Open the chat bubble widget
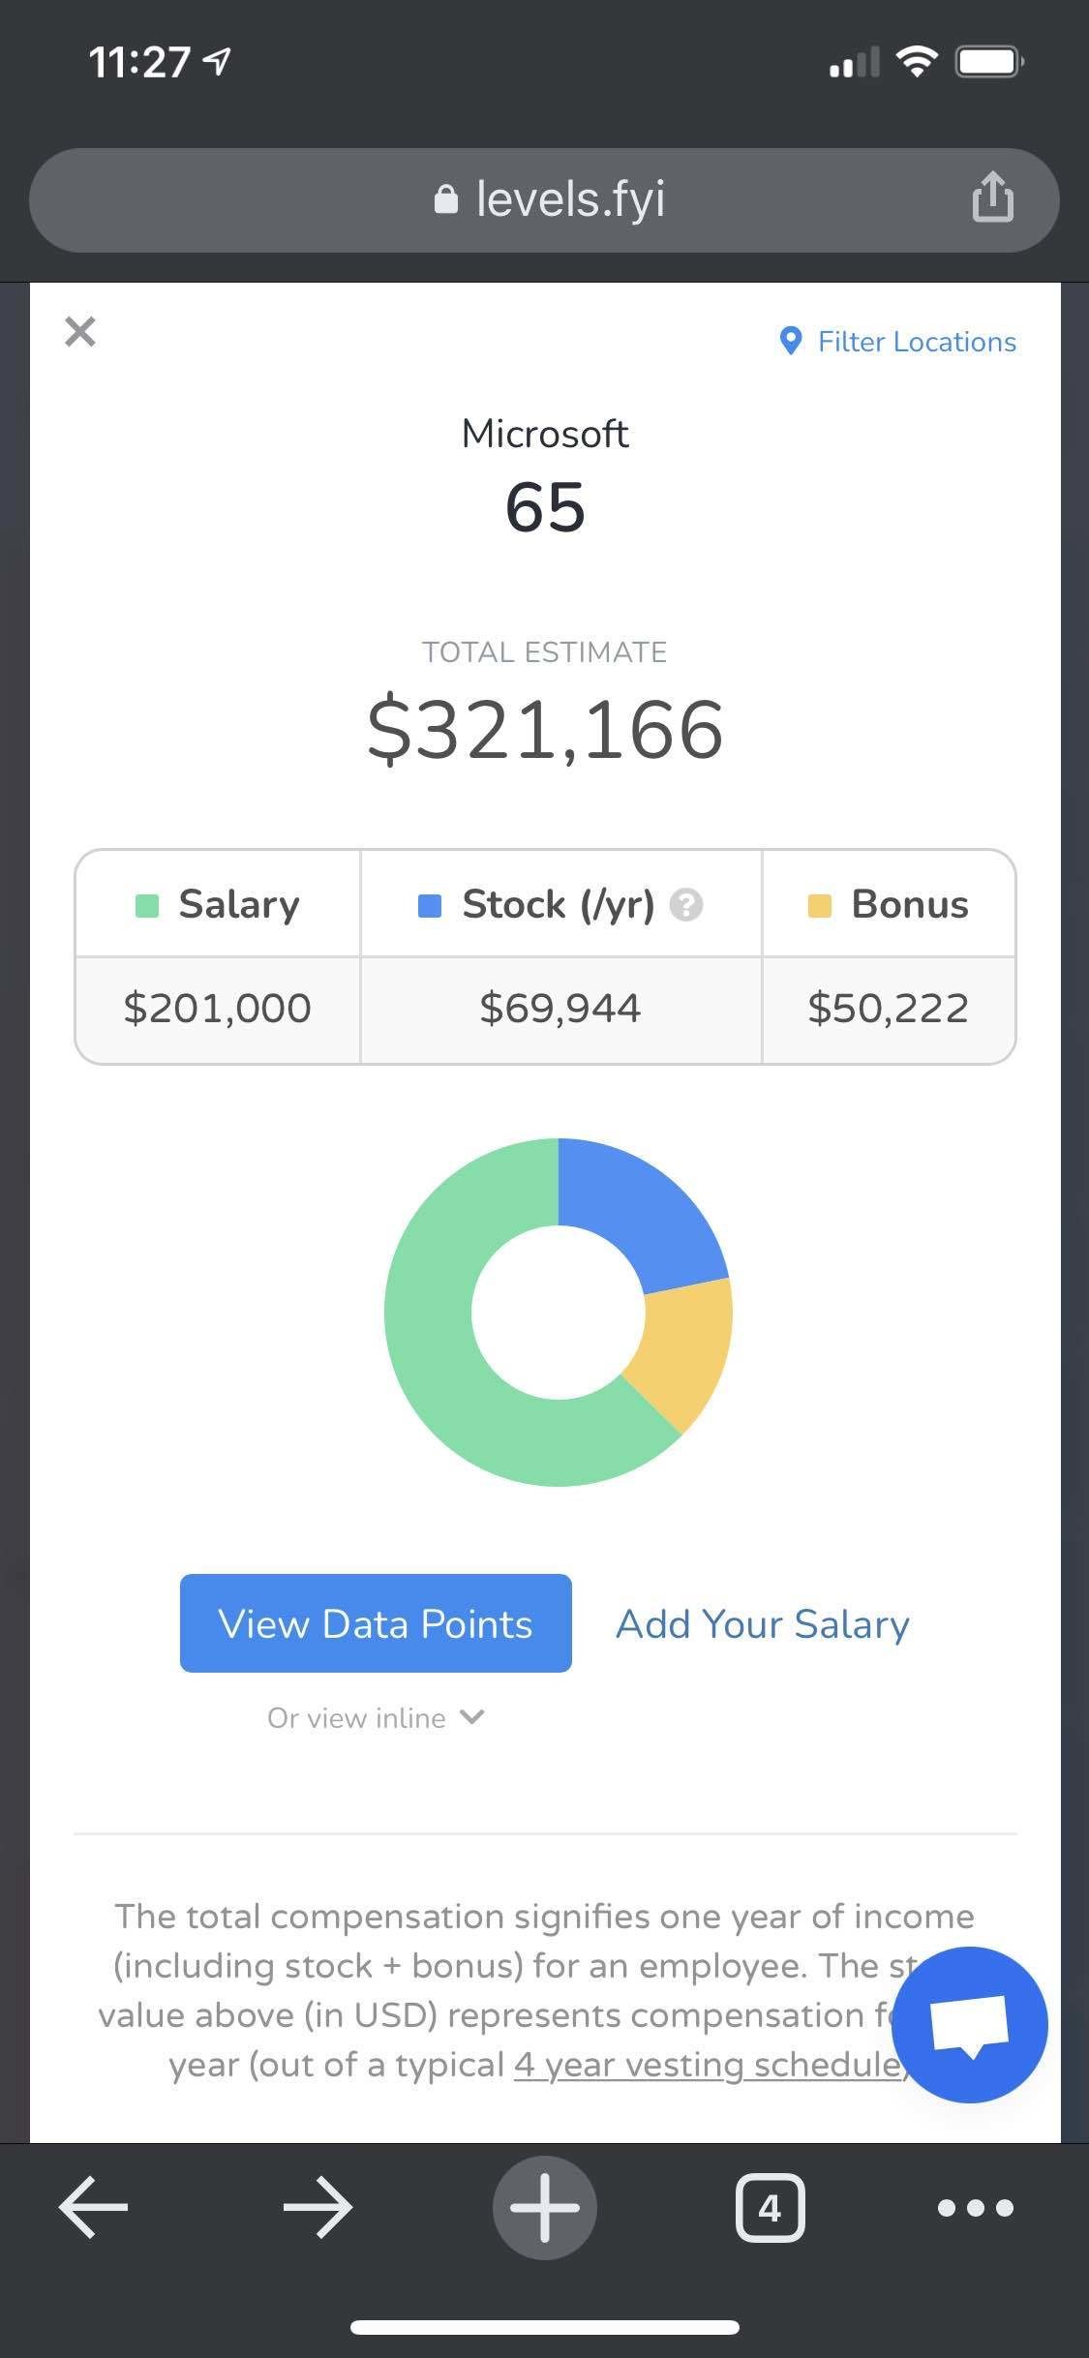The width and height of the screenshot is (1089, 2358). click(x=969, y=2025)
